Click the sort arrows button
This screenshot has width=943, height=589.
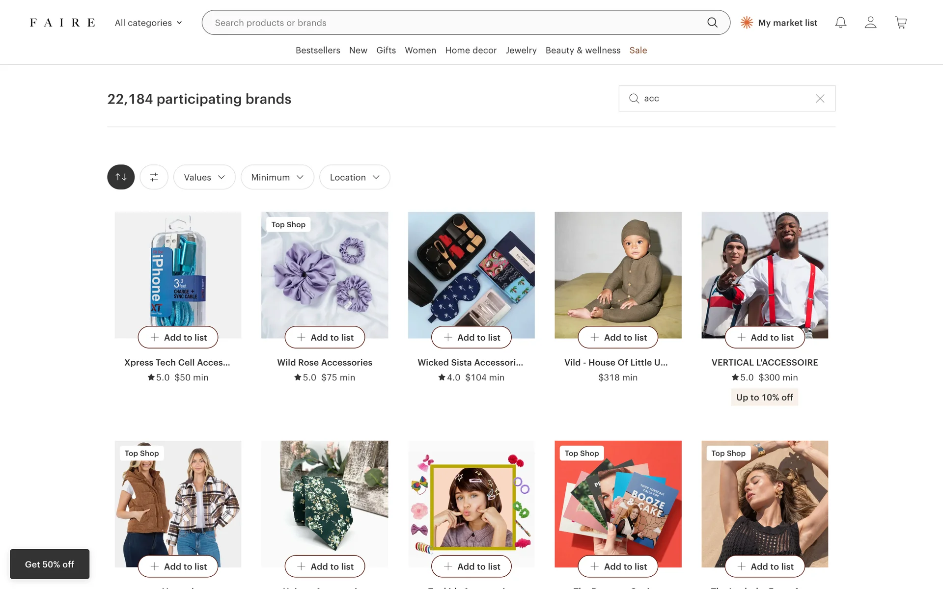pos(121,177)
